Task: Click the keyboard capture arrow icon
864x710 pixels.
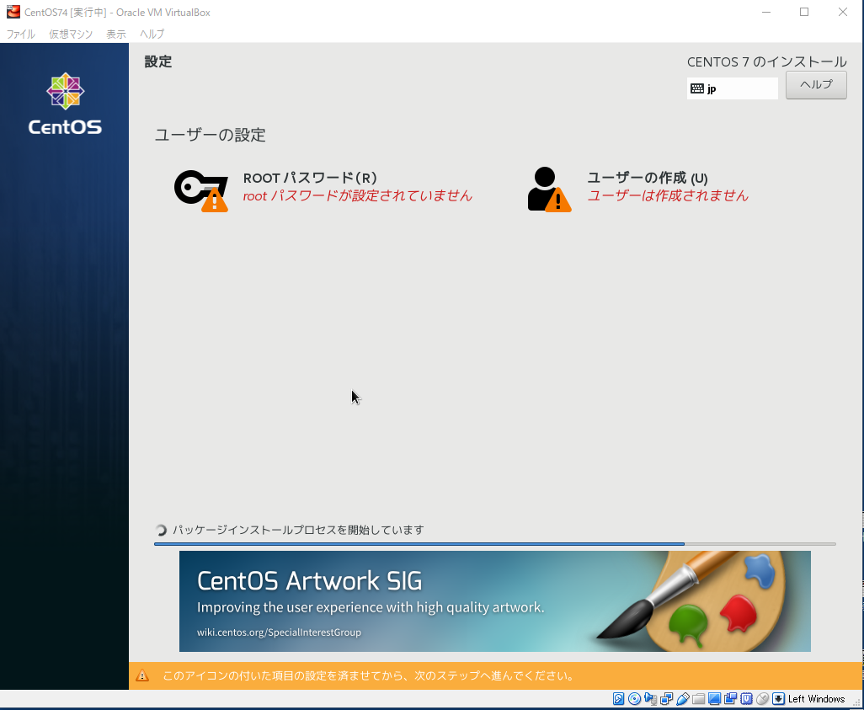Action: [x=778, y=699]
